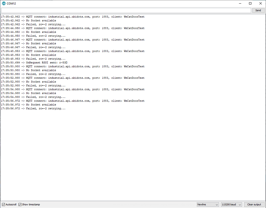The width and height of the screenshot is (266, 208).
Task: Click the Clear output button
Action: coord(254,204)
